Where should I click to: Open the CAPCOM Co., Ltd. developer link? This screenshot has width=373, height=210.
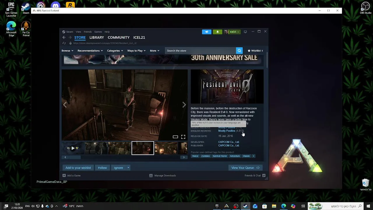point(229,142)
